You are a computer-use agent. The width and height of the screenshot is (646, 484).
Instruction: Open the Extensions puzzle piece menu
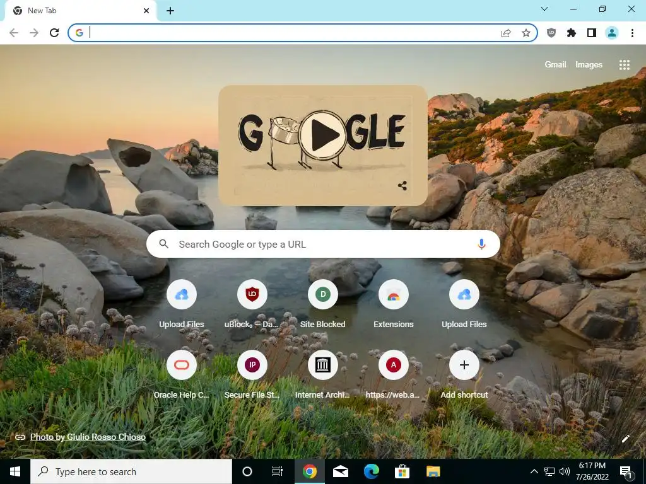coord(572,33)
